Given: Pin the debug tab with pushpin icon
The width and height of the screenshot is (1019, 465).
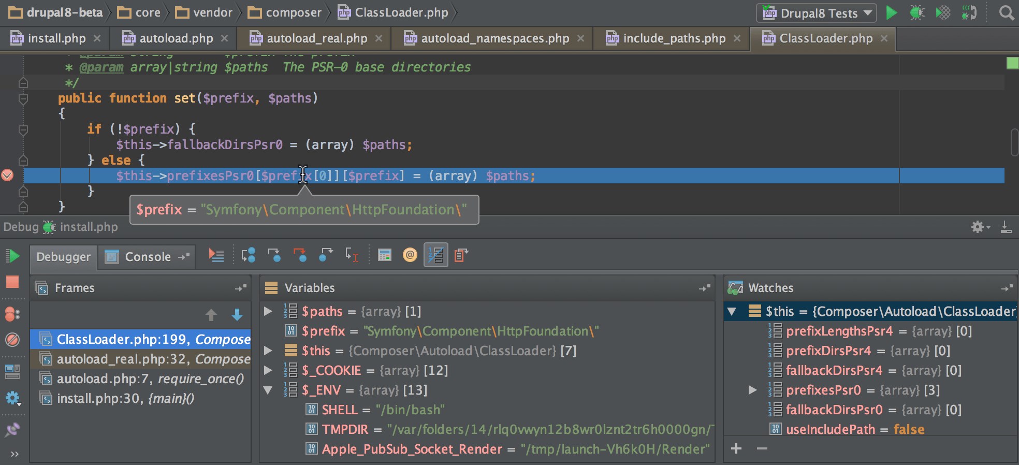Looking at the screenshot, I should 12,429.
